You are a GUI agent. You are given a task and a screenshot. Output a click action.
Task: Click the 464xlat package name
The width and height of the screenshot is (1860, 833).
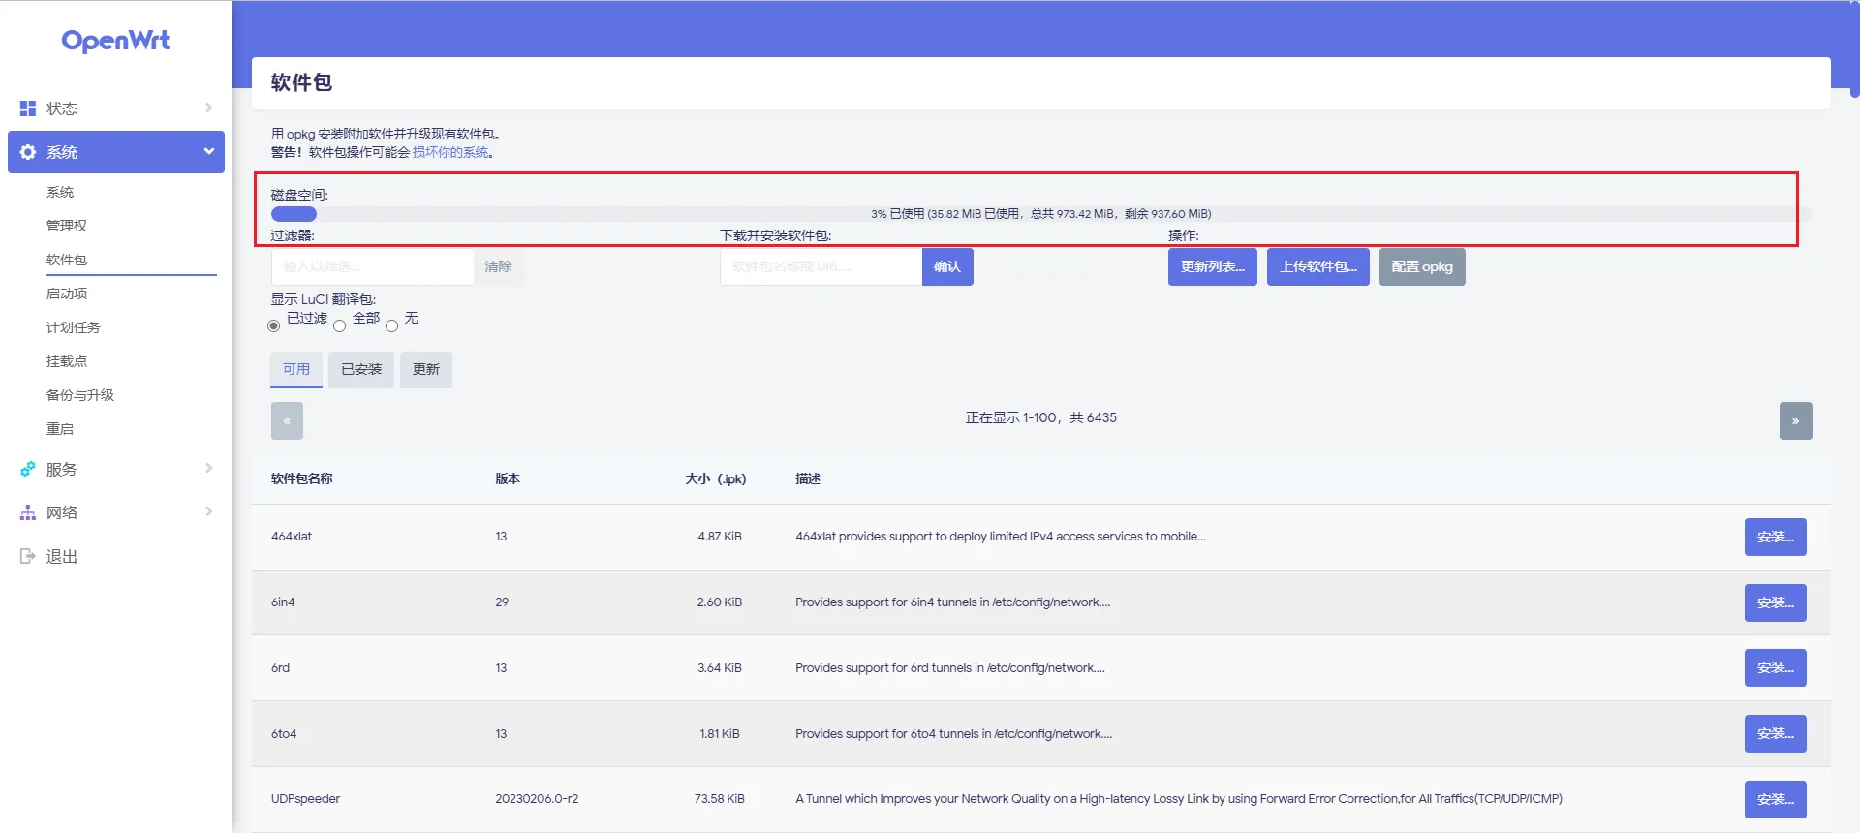[292, 537]
